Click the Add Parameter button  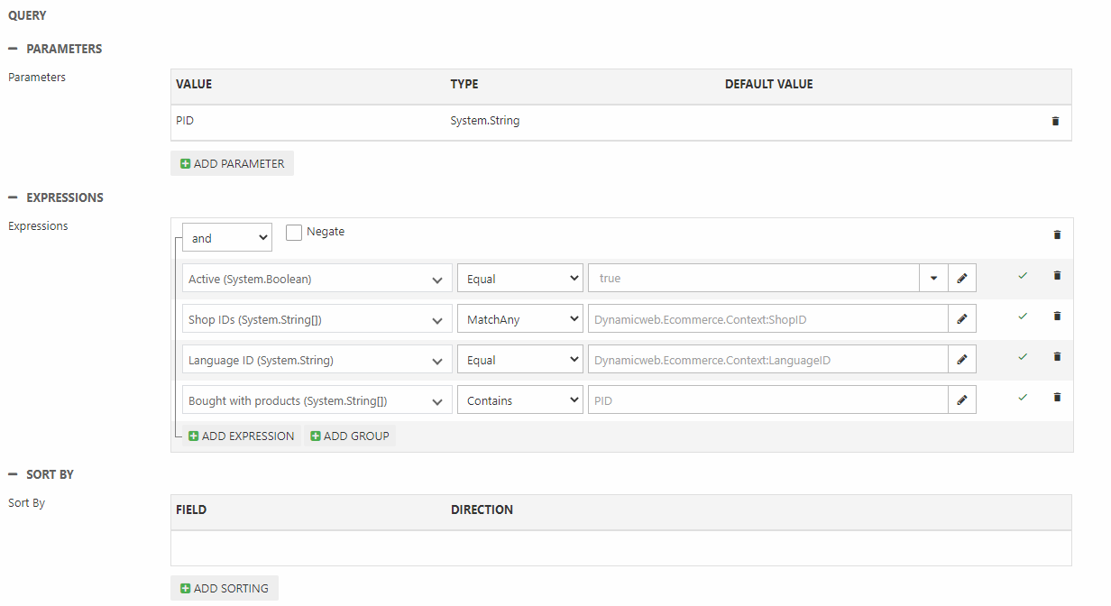pyautogui.click(x=232, y=163)
